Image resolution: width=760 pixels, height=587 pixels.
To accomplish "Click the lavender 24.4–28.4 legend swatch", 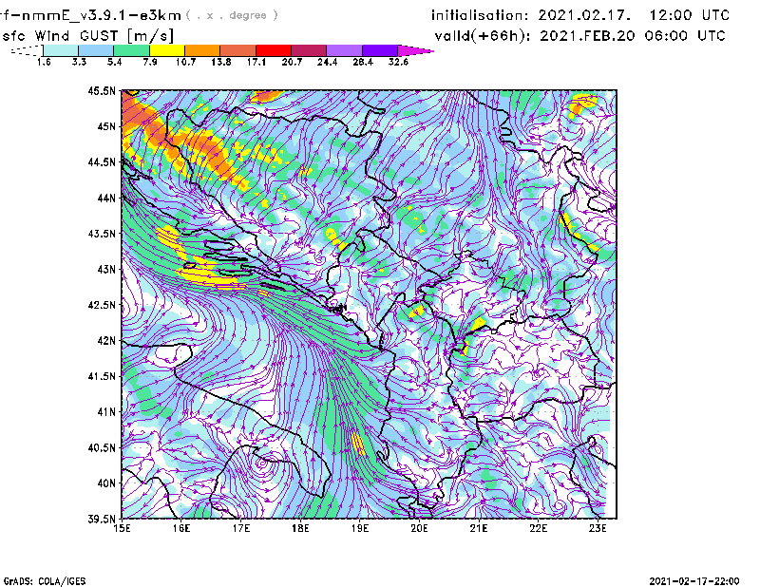I will tap(344, 50).
